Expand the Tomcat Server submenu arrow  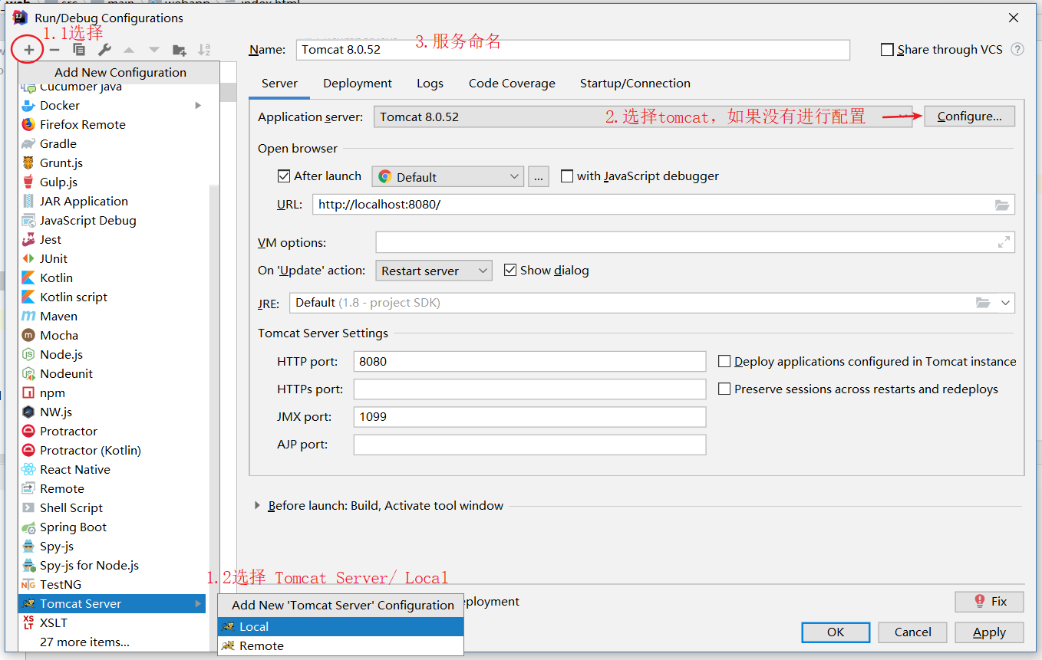(x=199, y=604)
